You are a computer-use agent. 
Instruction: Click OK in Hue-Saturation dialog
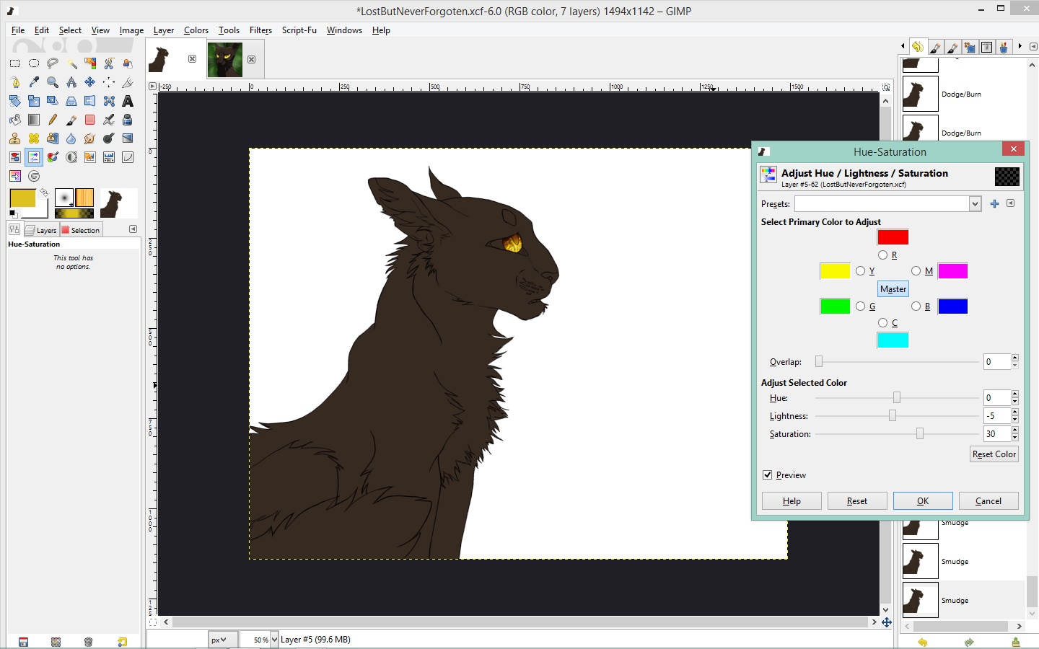[x=923, y=500]
